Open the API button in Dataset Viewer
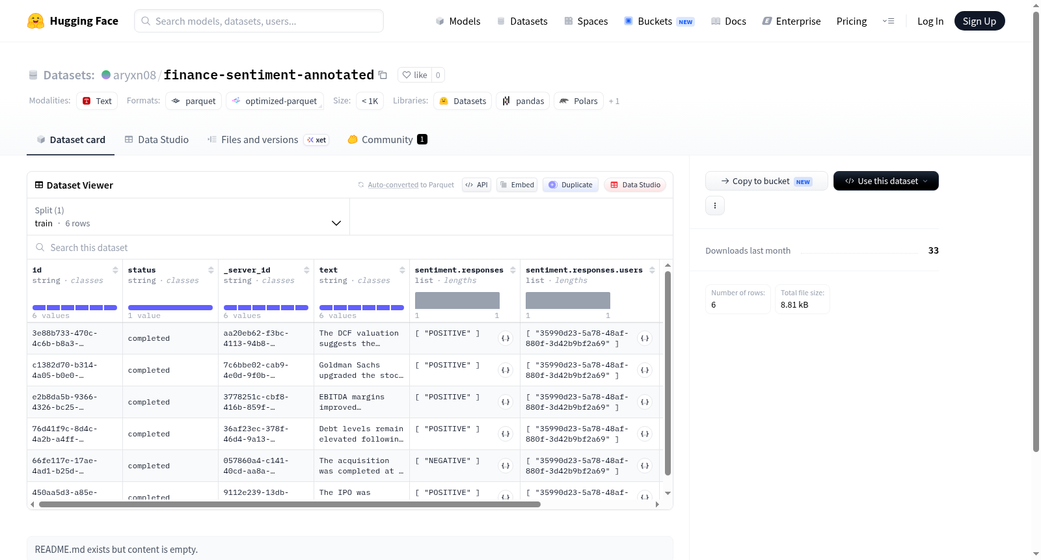The width and height of the screenshot is (1041, 560). [x=476, y=185]
